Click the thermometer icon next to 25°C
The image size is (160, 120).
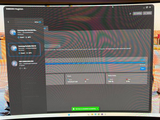[x=27, y=53]
